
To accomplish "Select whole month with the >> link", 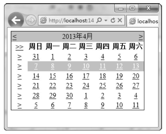I will point(19,47).
